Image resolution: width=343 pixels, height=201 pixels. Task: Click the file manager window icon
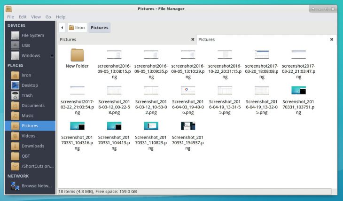point(8,9)
